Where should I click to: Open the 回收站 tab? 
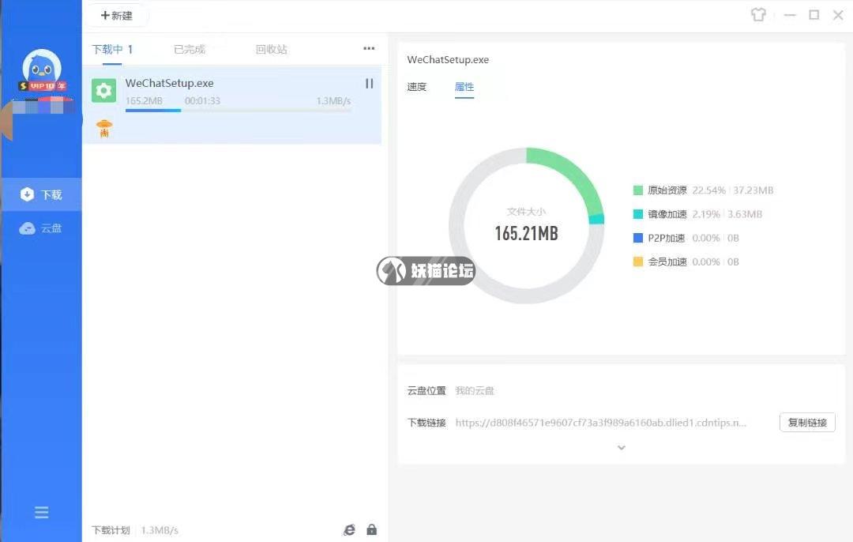(x=271, y=50)
